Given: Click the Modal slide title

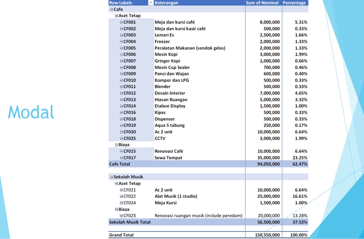Looking at the screenshot, I should [31, 112].
